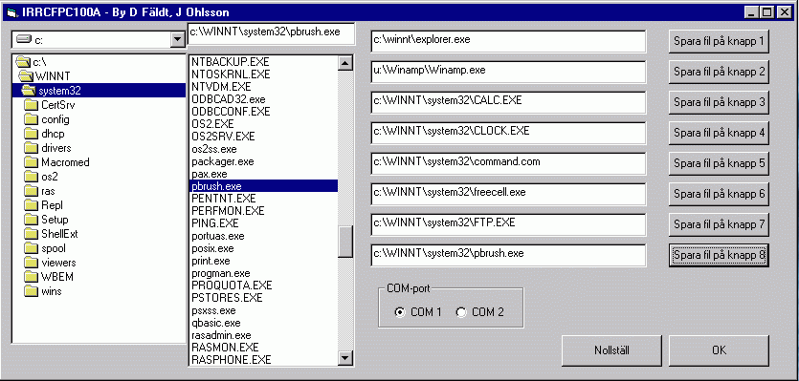Click Spara fil på knapp 8

(x=719, y=255)
